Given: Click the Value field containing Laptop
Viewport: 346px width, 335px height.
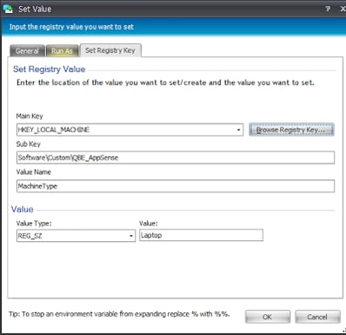Looking at the screenshot, I should (x=201, y=235).
